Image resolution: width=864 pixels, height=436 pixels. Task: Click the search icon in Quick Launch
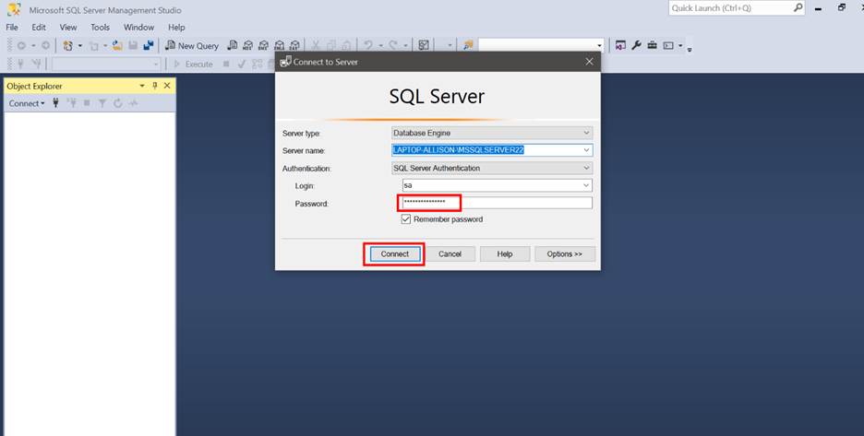coord(798,7)
